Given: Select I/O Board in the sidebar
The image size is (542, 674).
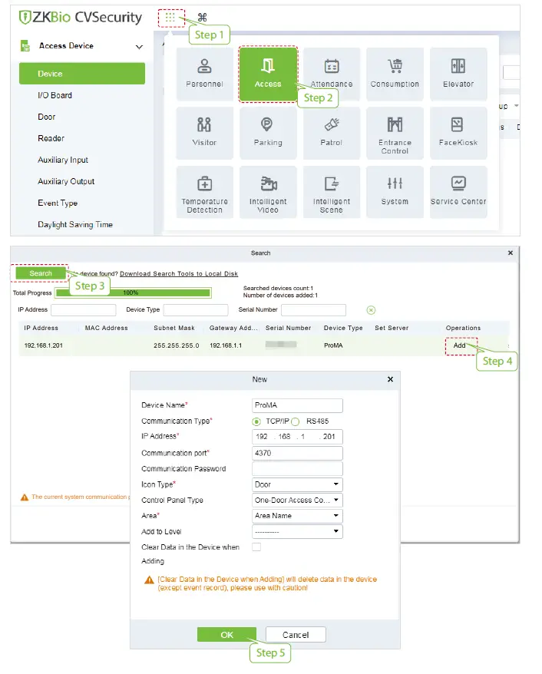Looking at the screenshot, I should point(55,95).
